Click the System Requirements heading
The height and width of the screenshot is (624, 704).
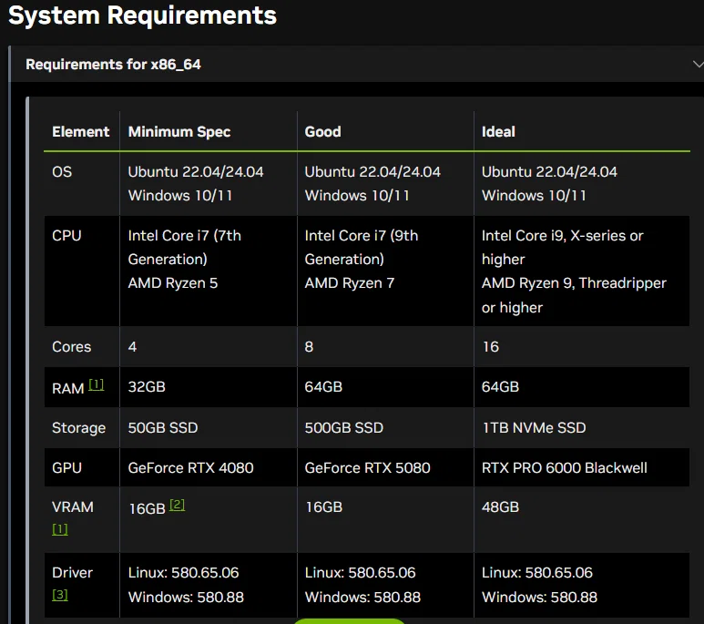coord(142,15)
